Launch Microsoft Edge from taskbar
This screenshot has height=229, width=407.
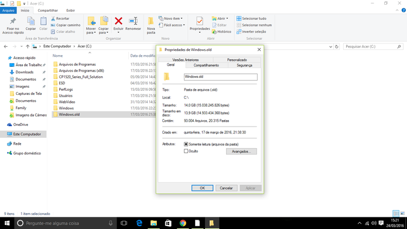(x=139, y=223)
